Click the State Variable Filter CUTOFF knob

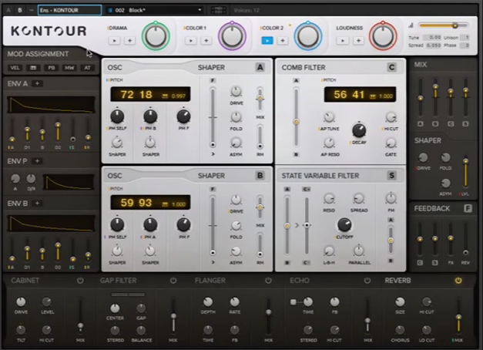(x=344, y=224)
